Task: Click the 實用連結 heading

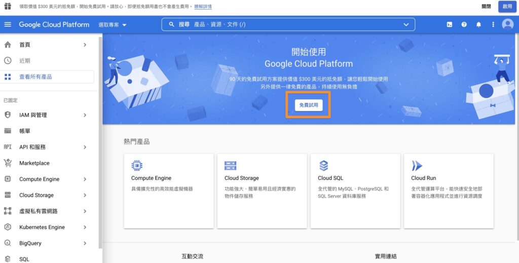Action: tap(386, 256)
